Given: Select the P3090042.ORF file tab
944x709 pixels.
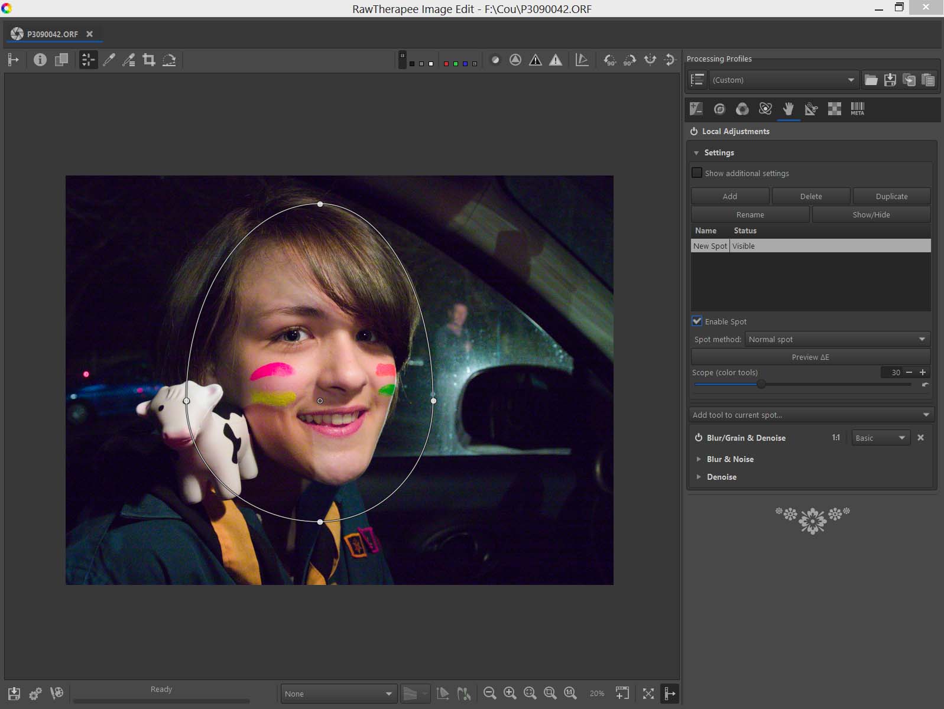Looking at the screenshot, I should [x=52, y=34].
